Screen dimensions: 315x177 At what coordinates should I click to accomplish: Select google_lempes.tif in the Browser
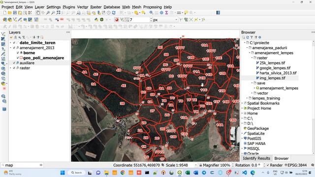[275, 68]
